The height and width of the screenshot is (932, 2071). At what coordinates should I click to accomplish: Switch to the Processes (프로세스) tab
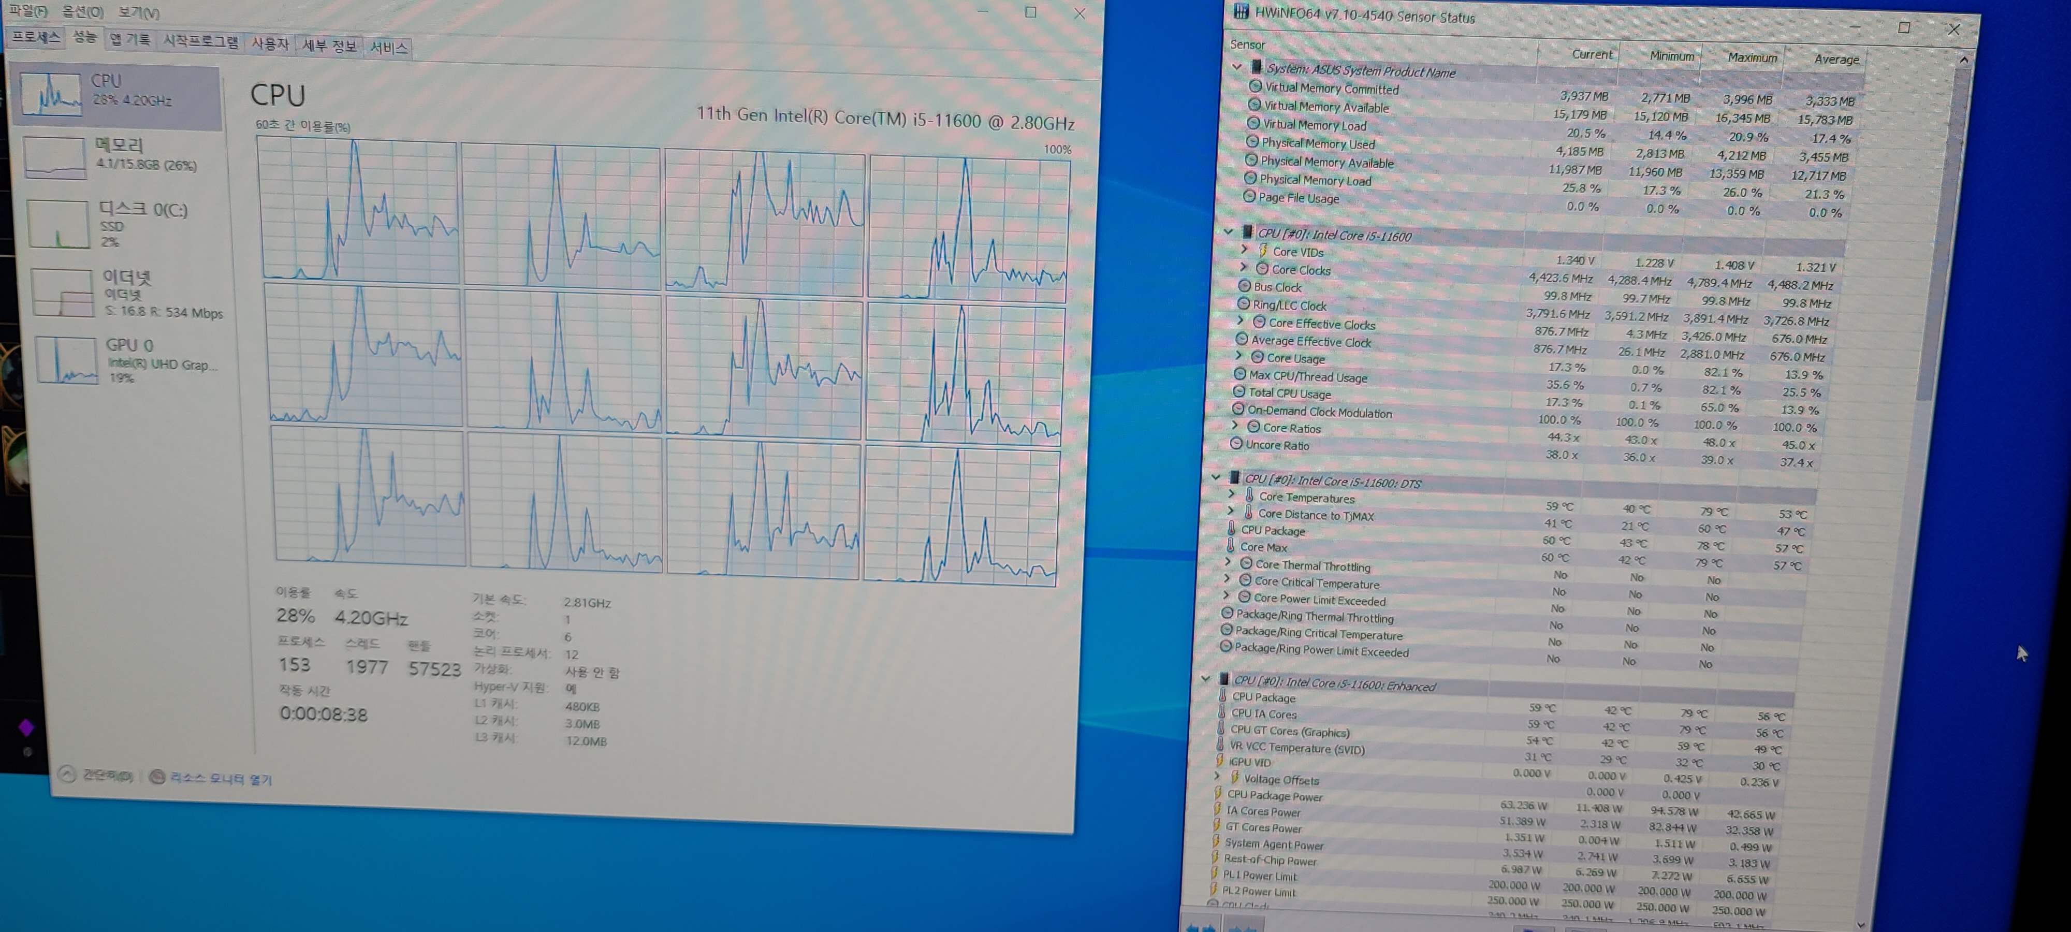(35, 37)
